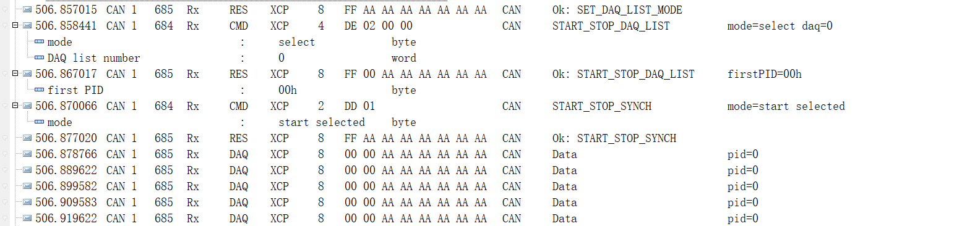Click envelope icon of 506.870066 message

click(27, 106)
